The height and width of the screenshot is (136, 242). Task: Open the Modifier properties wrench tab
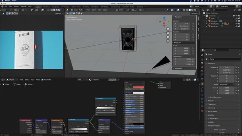[202, 87]
